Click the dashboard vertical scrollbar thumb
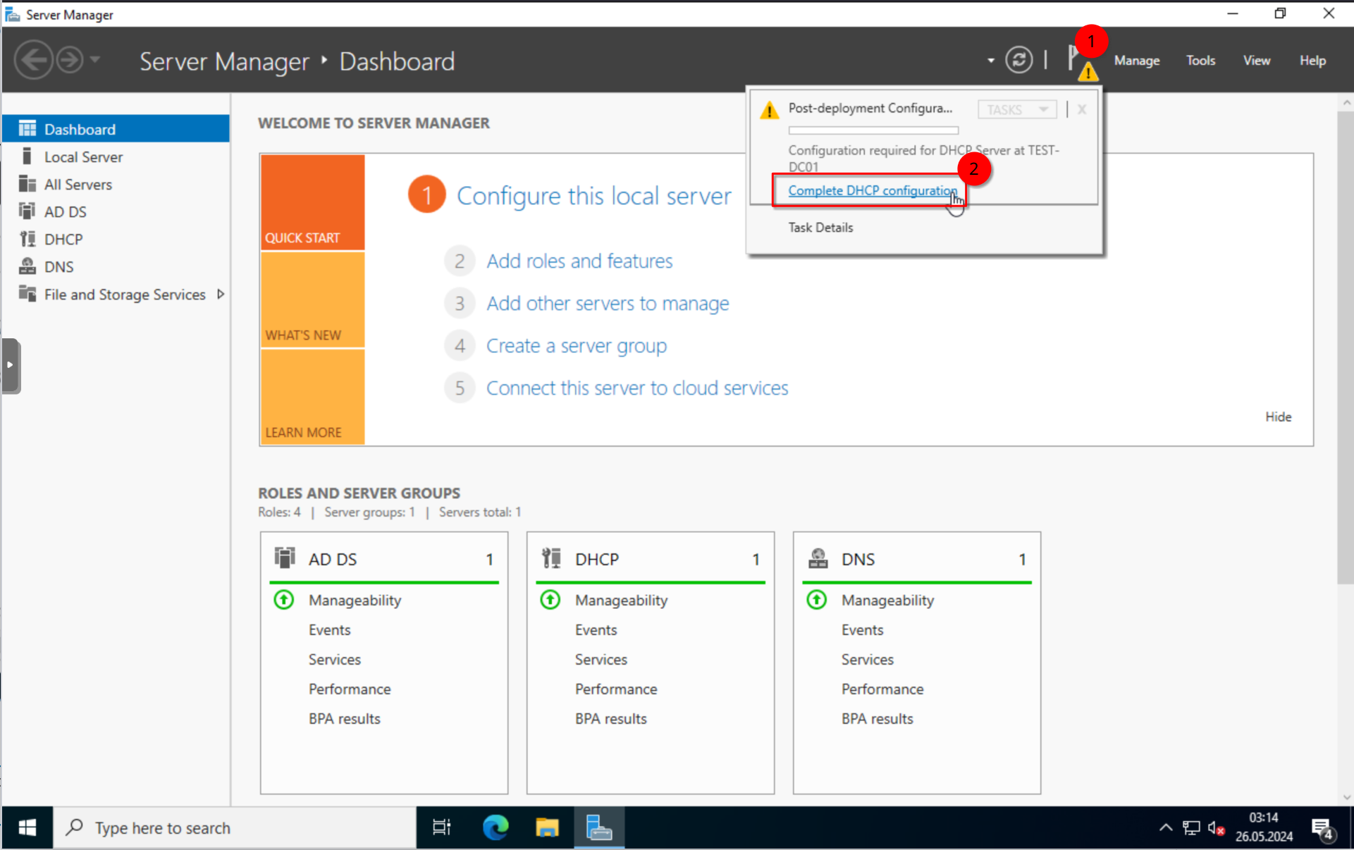1354x850 pixels. coord(1345,347)
